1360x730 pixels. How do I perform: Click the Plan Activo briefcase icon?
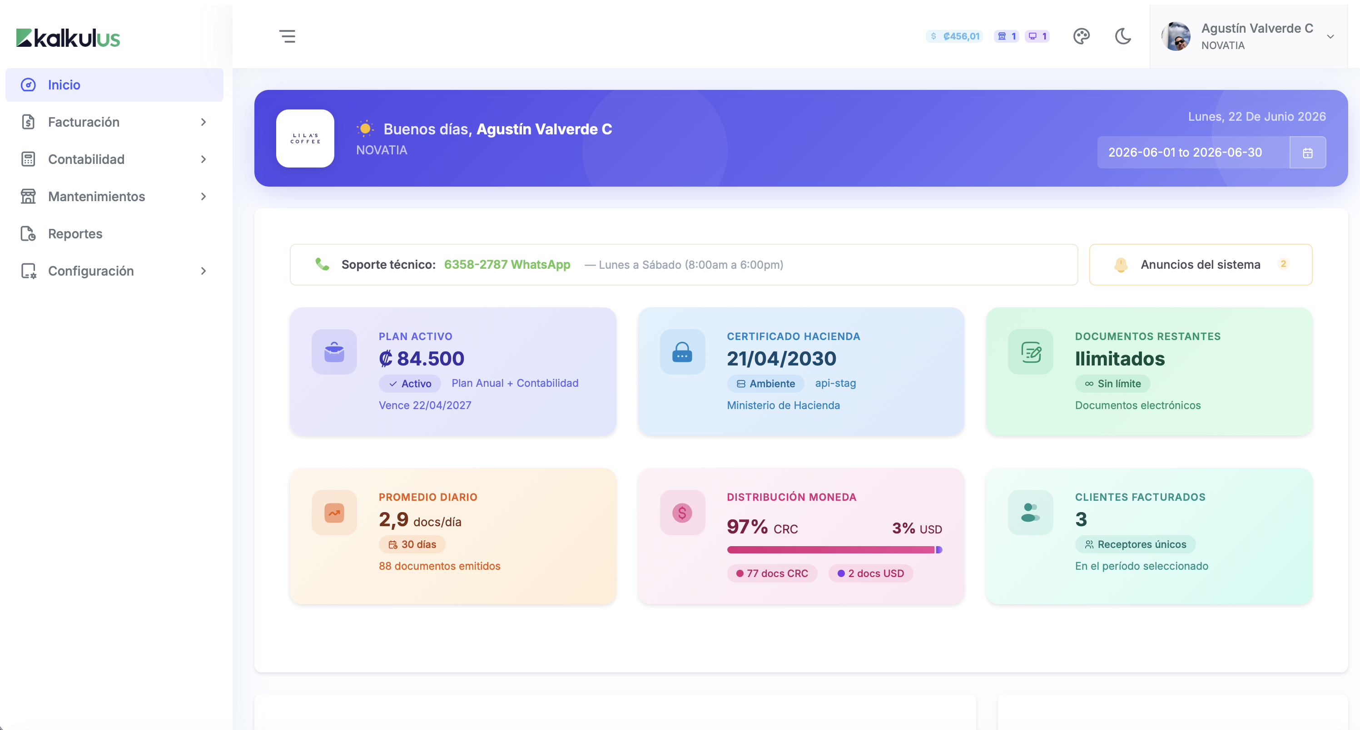(x=334, y=352)
